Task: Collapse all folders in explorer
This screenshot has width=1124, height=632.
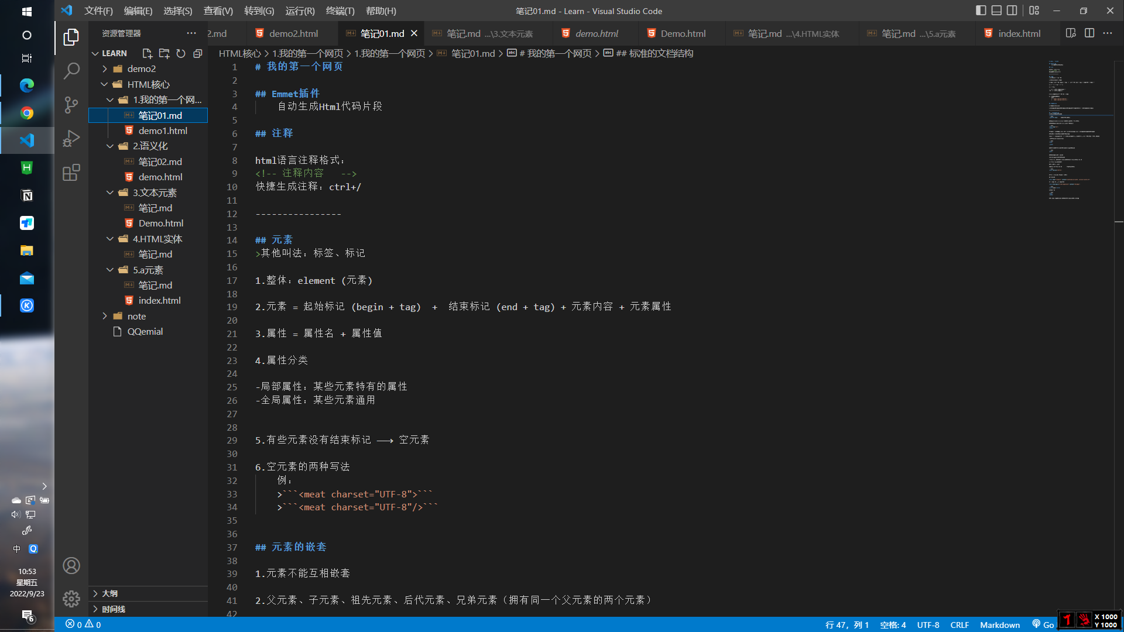Action: (198, 53)
